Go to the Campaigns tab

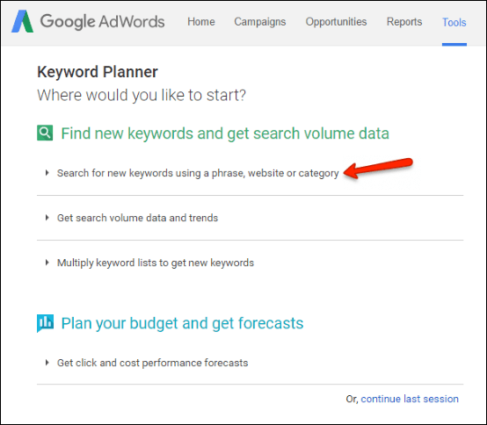(260, 22)
